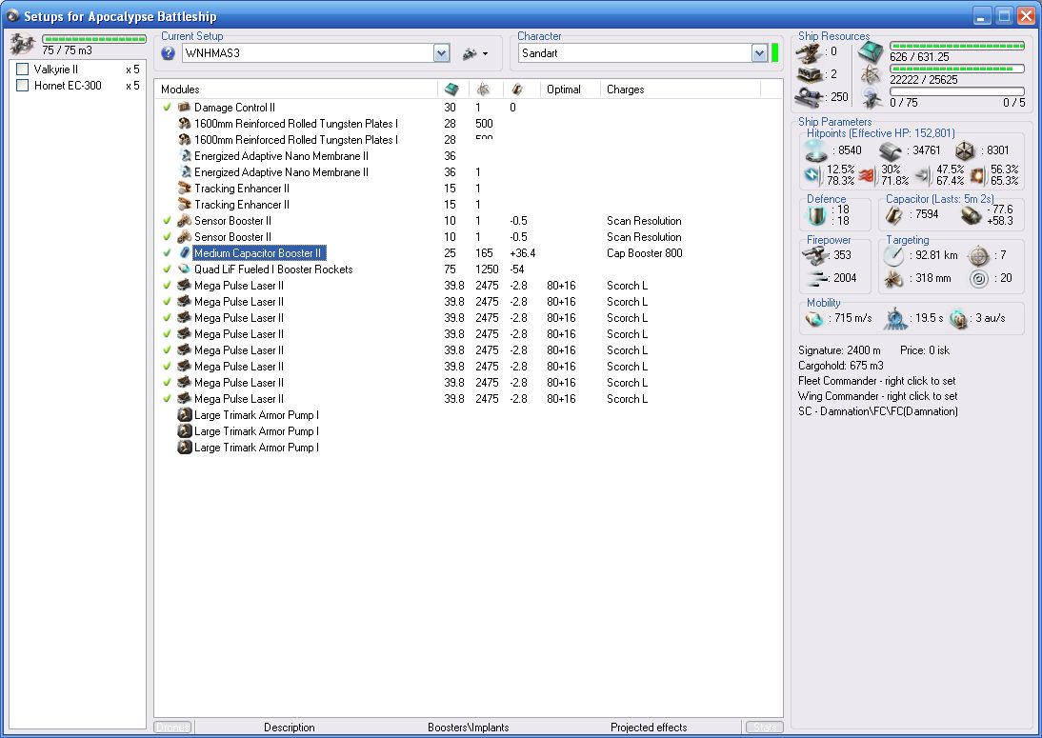Click the drone bay 75 / 75 m3 bar
The height and width of the screenshot is (738, 1042).
point(93,39)
